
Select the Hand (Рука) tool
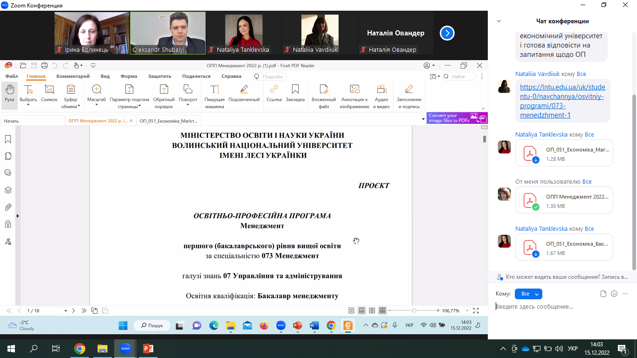[9, 93]
